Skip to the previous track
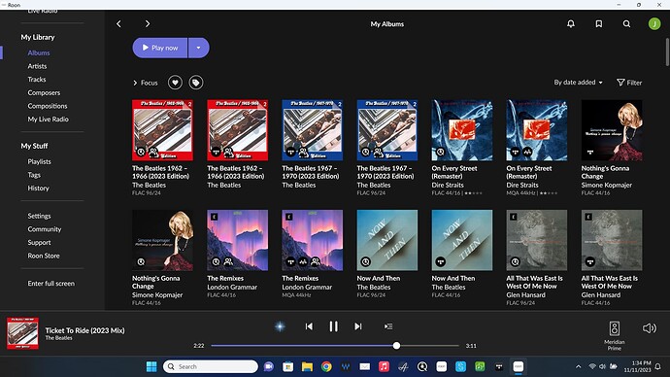The height and width of the screenshot is (377, 670). coord(309,326)
